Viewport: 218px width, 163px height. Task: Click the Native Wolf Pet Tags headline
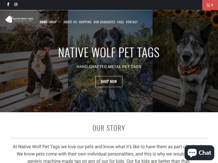pyautogui.click(x=109, y=52)
